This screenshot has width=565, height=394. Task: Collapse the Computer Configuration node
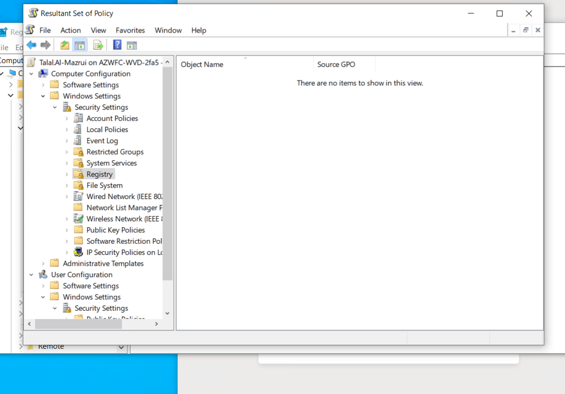point(31,73)
